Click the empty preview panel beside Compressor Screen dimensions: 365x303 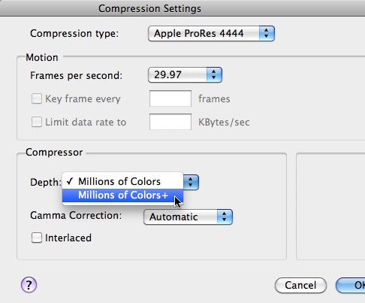pos(330,206)
